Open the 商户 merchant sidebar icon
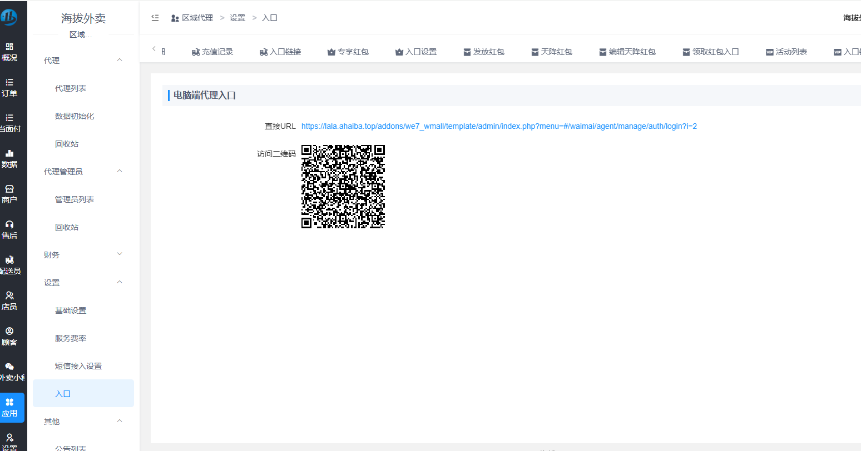The image size is (861, 451). pyautogui.click(x=9, y=194)
